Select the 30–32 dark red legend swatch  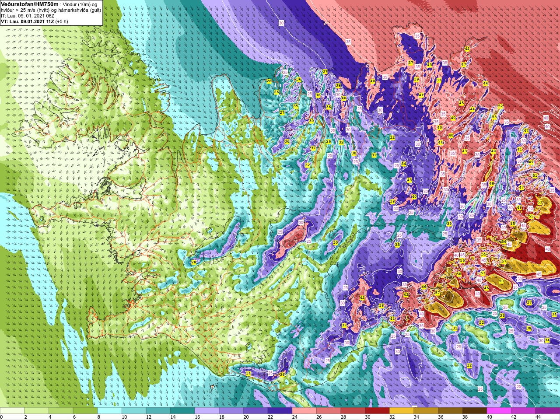(x=377, y=411)
